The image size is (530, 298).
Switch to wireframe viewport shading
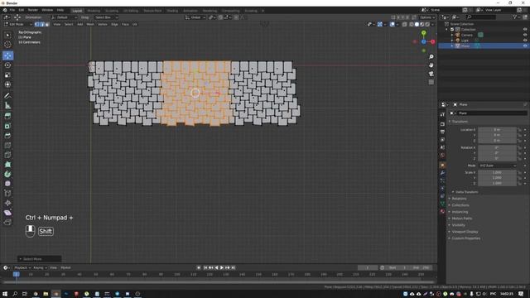[412, 24]
